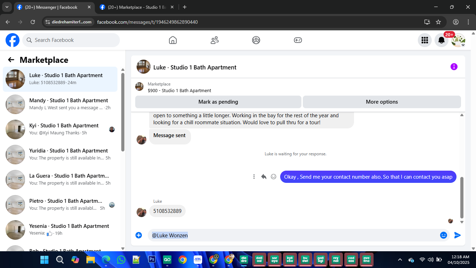Go back using the Marketplace back arrow
Image resolution: width=476 pixels, height=268 pixels.
tap(11, 60)
